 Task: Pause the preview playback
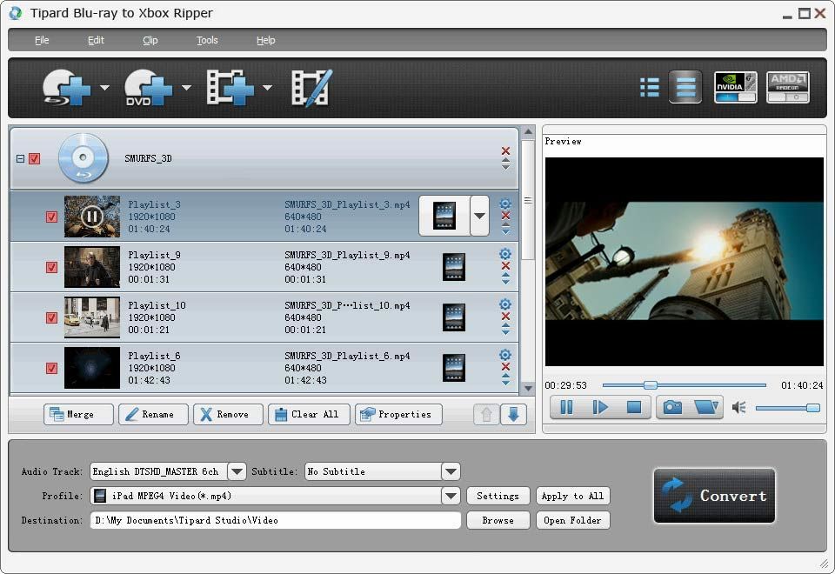566,407
